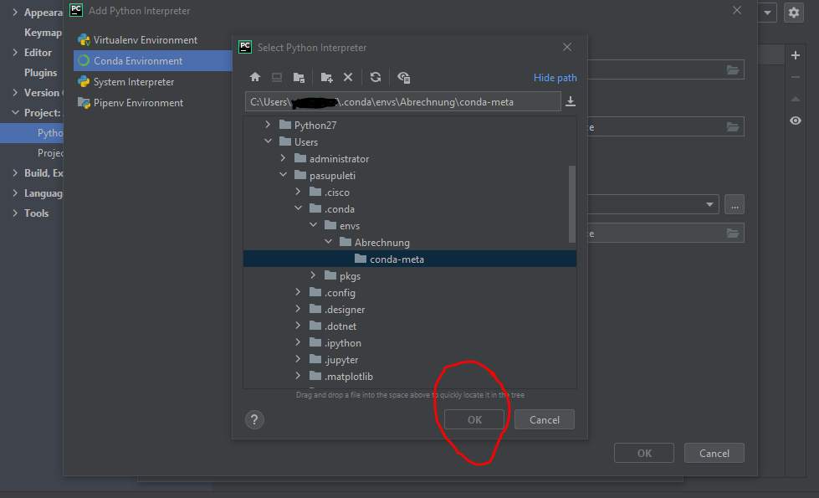Expand the .cisco folder
Screen dimensions: 819x498
coord(299,192)
